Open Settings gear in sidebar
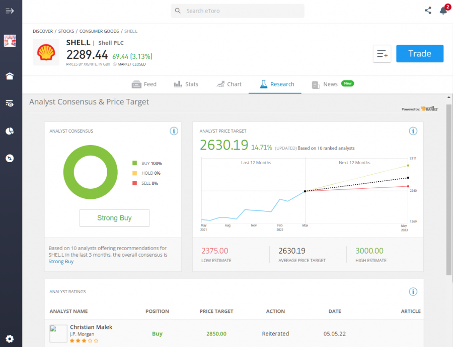 coord(10,338)
